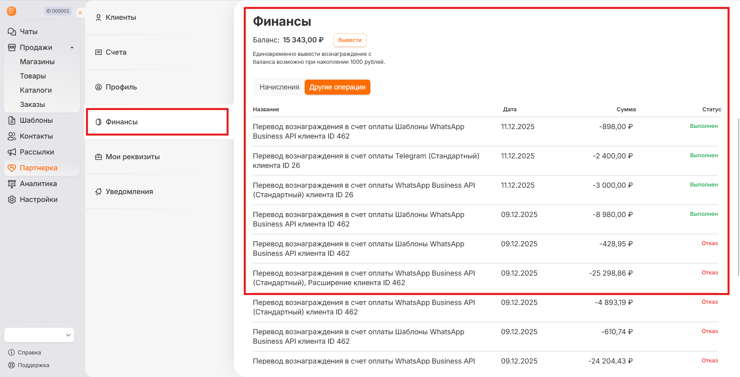Click the Профиль user circle icon
This screenshot has height=377, width=740.
99,87
